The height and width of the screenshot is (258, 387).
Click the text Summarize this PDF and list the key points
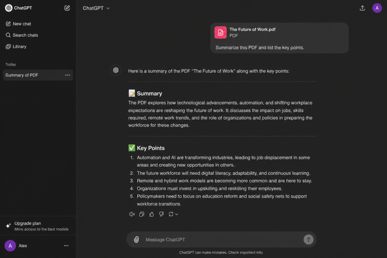[x=260, y=48]
